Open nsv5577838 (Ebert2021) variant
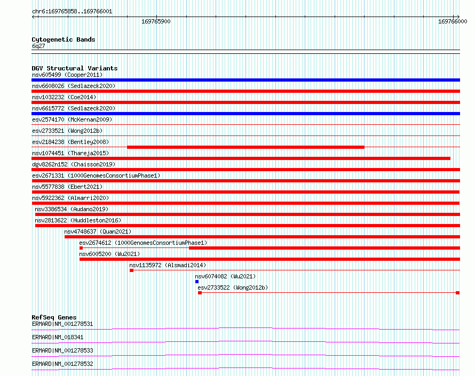 [x=67, y=187]
